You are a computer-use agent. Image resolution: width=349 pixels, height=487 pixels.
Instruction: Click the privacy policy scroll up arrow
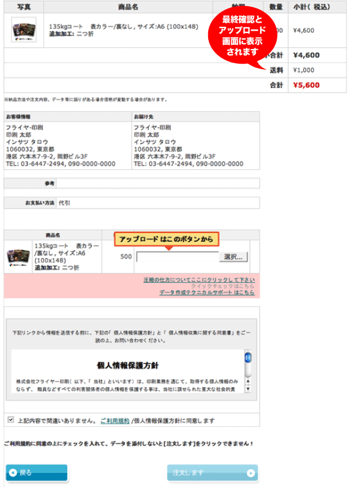(248, 381)
